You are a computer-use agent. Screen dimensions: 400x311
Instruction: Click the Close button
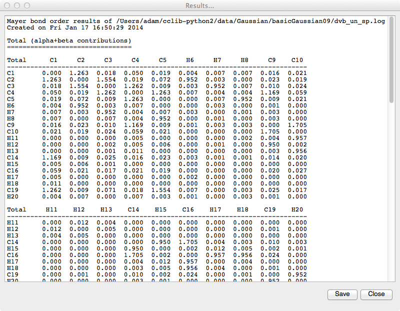[376, 294]
